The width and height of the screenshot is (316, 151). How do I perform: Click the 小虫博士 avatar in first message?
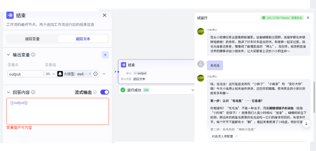click(201, 31)
